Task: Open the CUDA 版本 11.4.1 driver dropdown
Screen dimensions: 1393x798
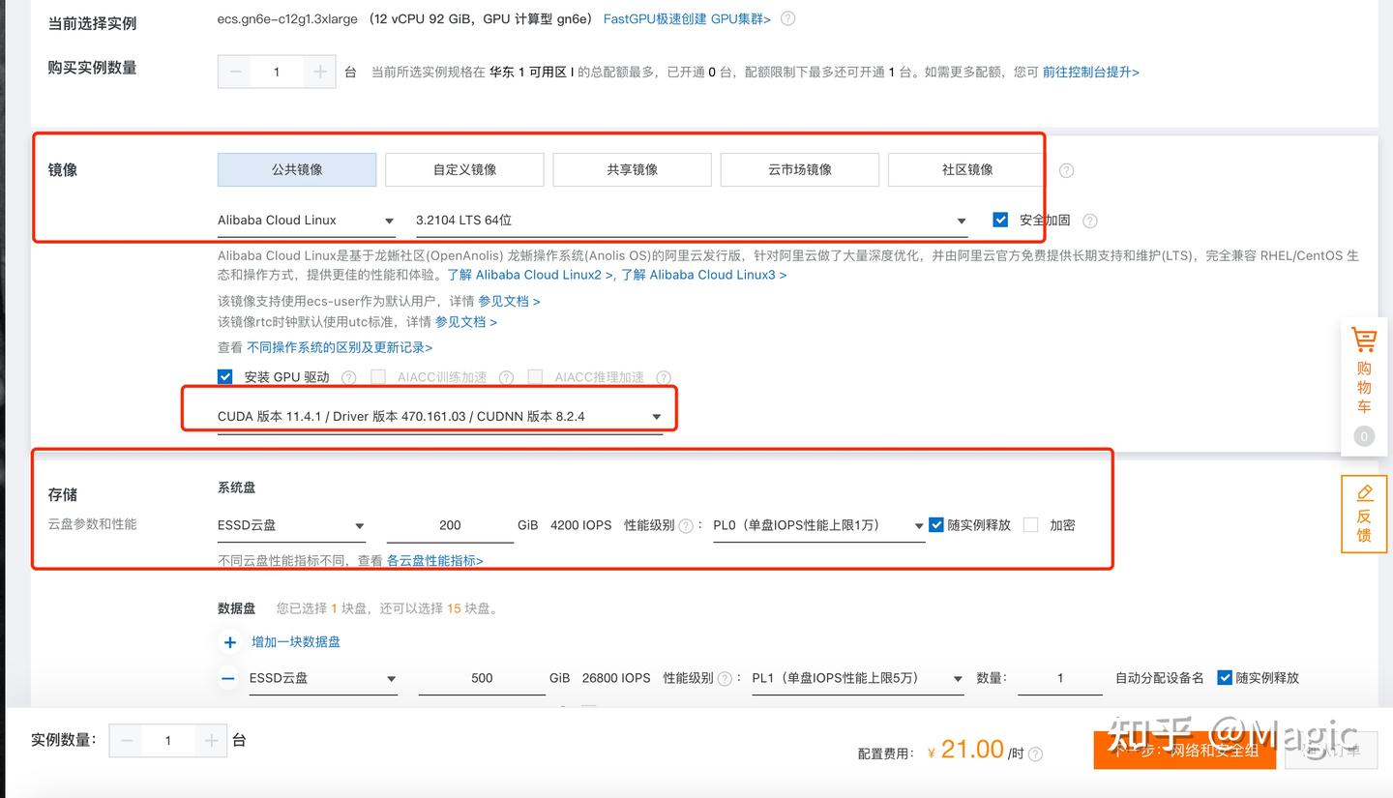Action: pos(657,415)
